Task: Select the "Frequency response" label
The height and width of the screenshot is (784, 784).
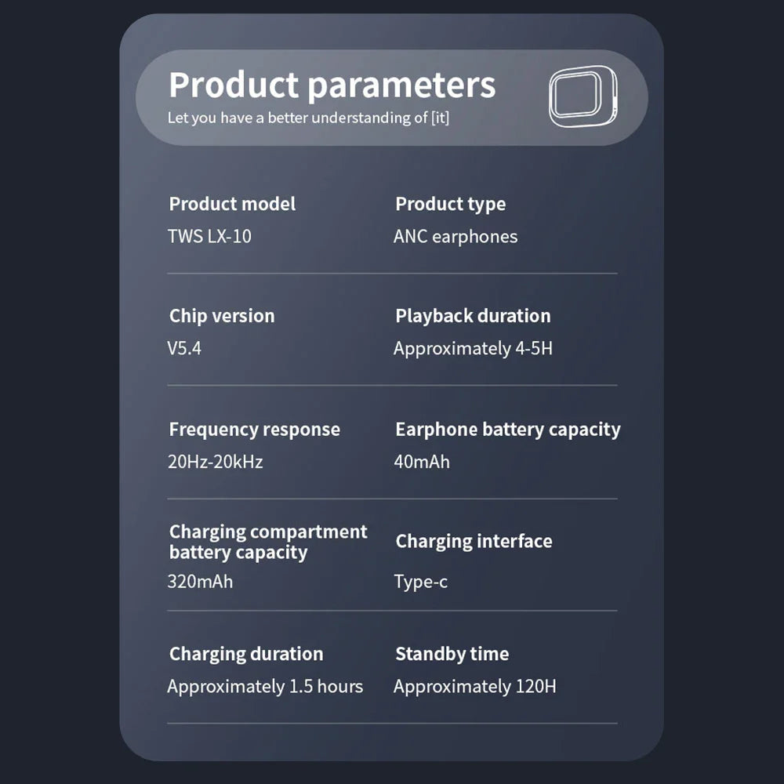Action: tap(254, 430)
